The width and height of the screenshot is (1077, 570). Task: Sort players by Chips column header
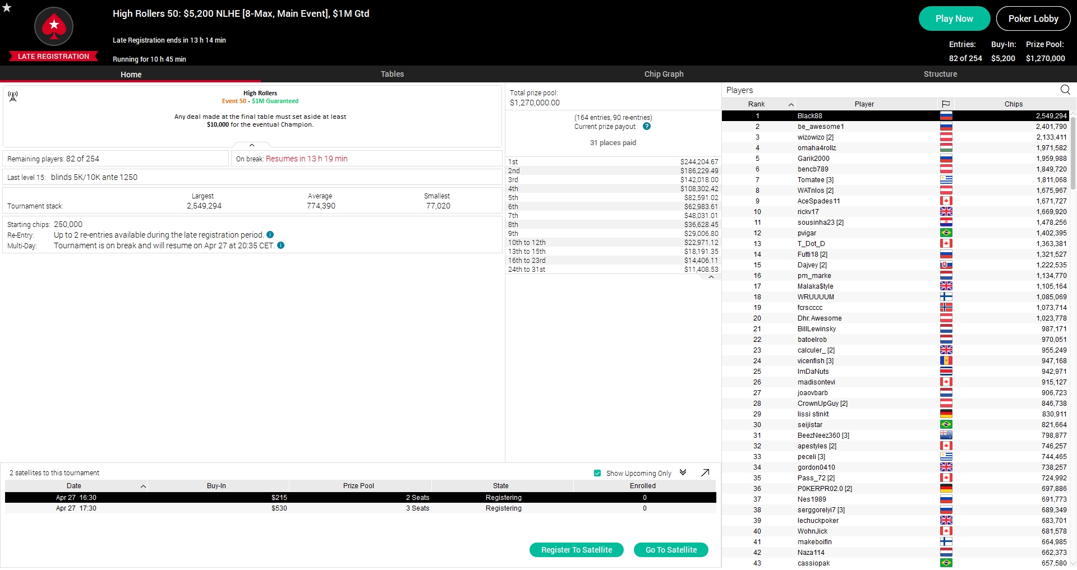pos(1013,104)
